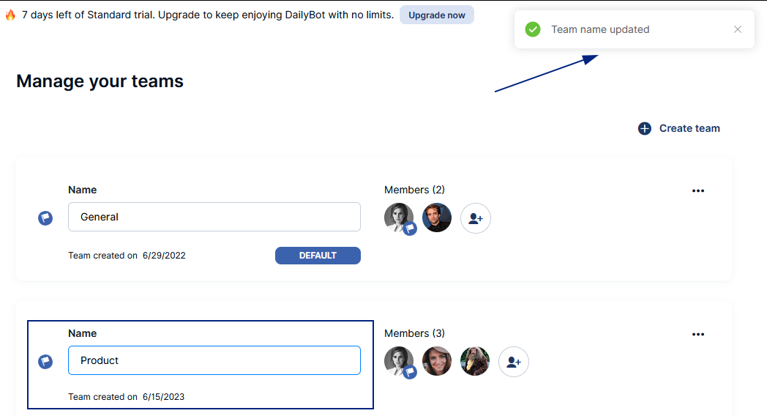
Task: Click the Product team name input field
Action: pyautogui.click(x=214, y=360)
